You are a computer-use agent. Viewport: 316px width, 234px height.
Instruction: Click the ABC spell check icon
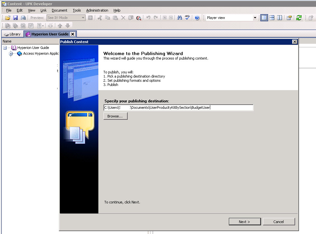tap(187, 18)
